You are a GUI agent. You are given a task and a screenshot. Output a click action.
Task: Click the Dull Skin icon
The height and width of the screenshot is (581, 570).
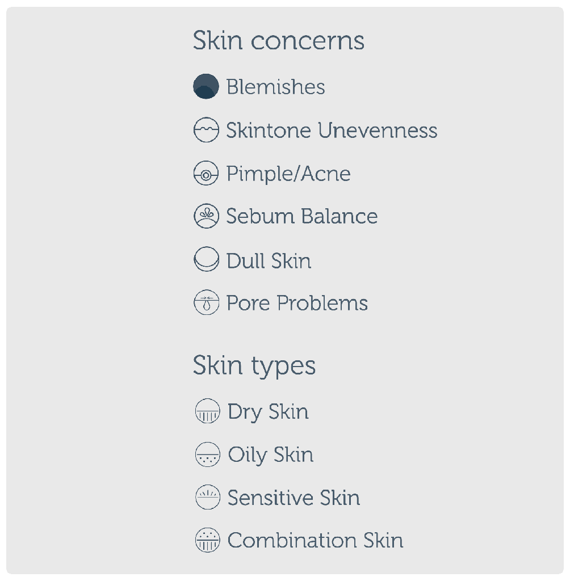(206, 260)
